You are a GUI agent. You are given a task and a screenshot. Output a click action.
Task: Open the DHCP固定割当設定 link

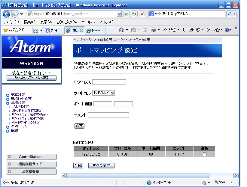click(x=27, y=111)
